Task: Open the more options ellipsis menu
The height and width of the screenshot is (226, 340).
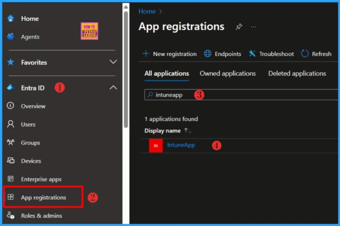Action: click(253, 27)
